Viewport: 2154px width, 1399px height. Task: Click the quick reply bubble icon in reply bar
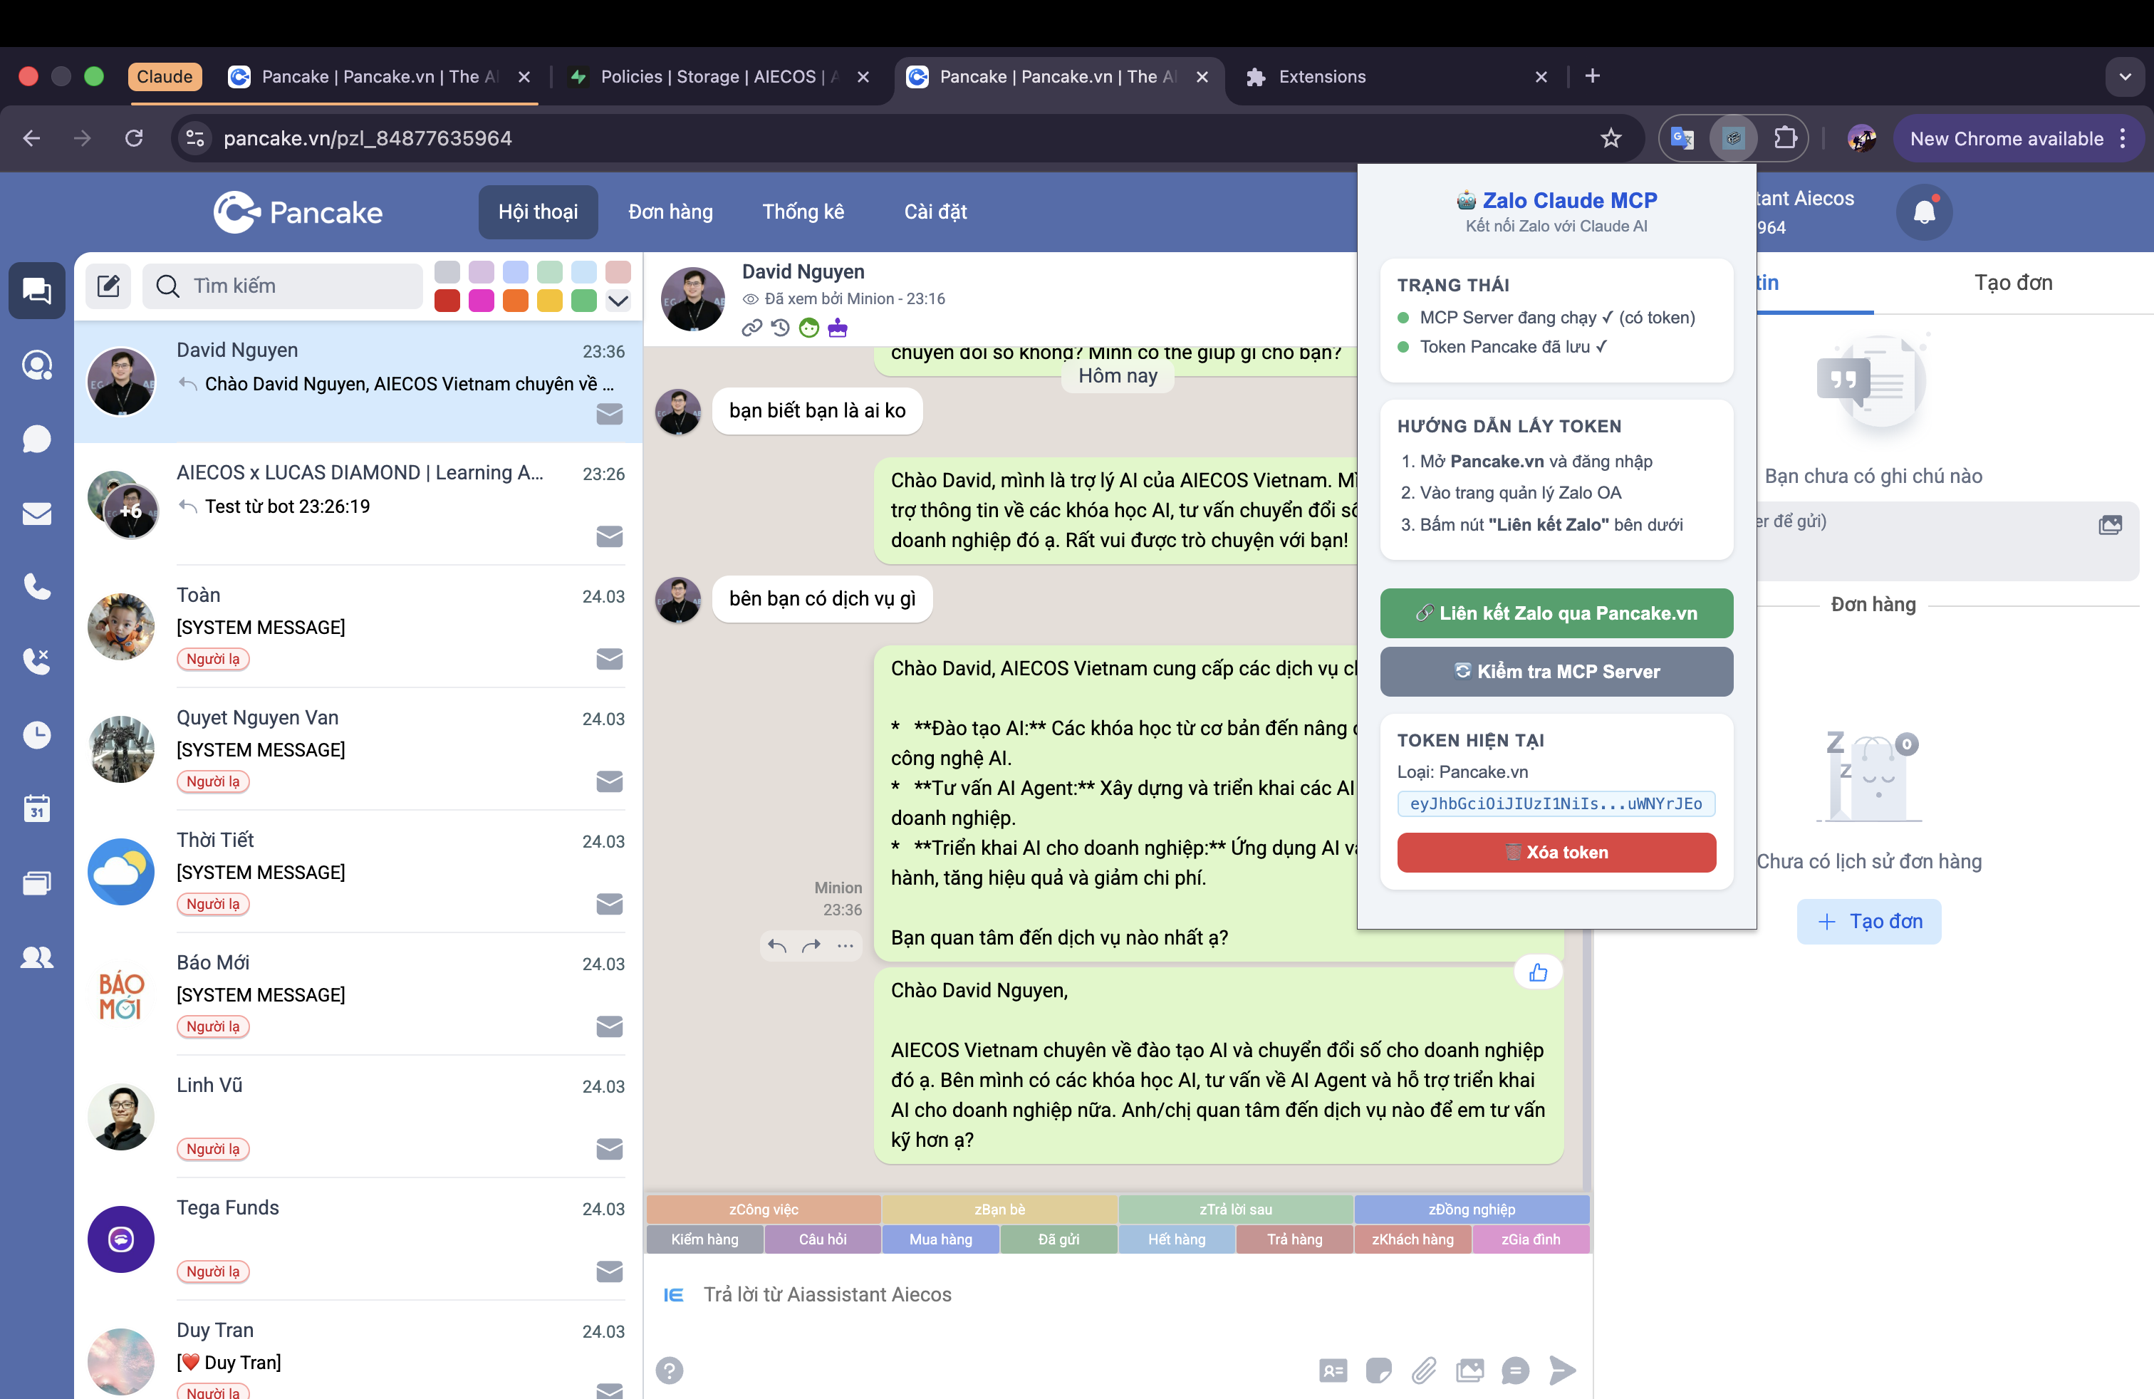pos(1515,1370)
